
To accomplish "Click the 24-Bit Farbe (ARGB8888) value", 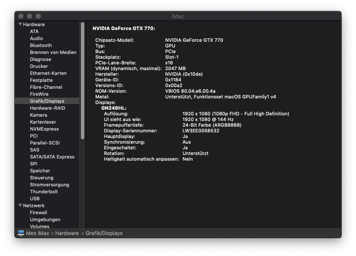I will point(212,125).
